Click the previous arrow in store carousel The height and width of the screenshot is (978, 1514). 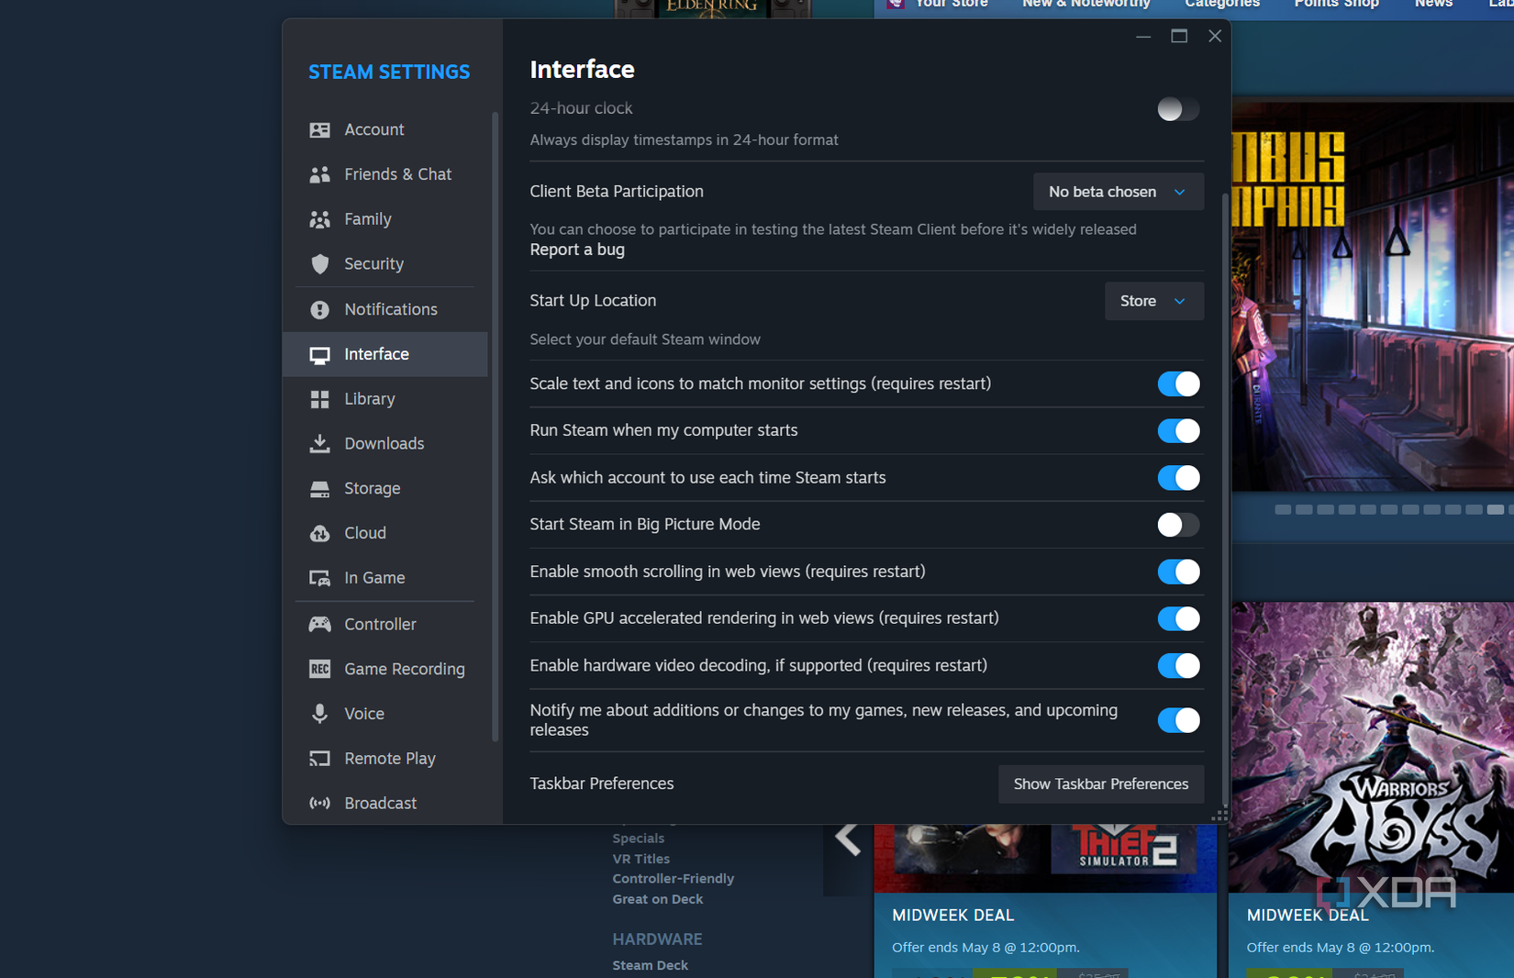click(848, 839)
